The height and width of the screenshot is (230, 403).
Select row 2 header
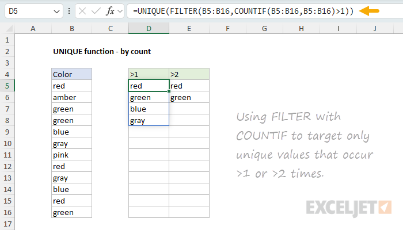click(7, 51)
